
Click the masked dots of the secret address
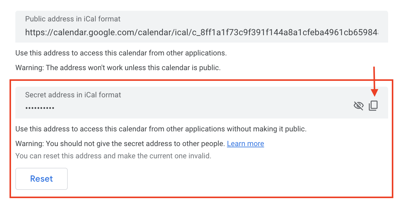pos(40,108)
